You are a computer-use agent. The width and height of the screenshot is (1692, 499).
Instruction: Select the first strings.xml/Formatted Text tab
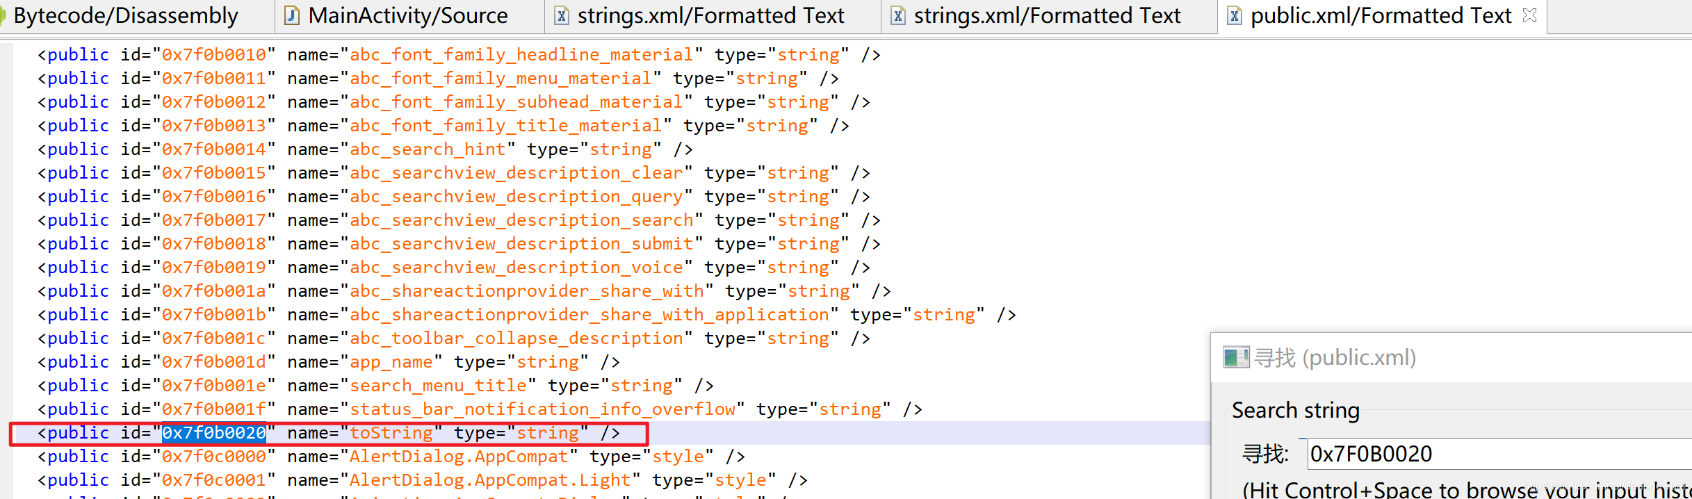[710, 15]
